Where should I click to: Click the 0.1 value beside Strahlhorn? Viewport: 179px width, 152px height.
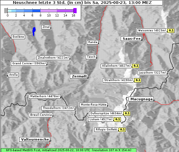(138, 80)
